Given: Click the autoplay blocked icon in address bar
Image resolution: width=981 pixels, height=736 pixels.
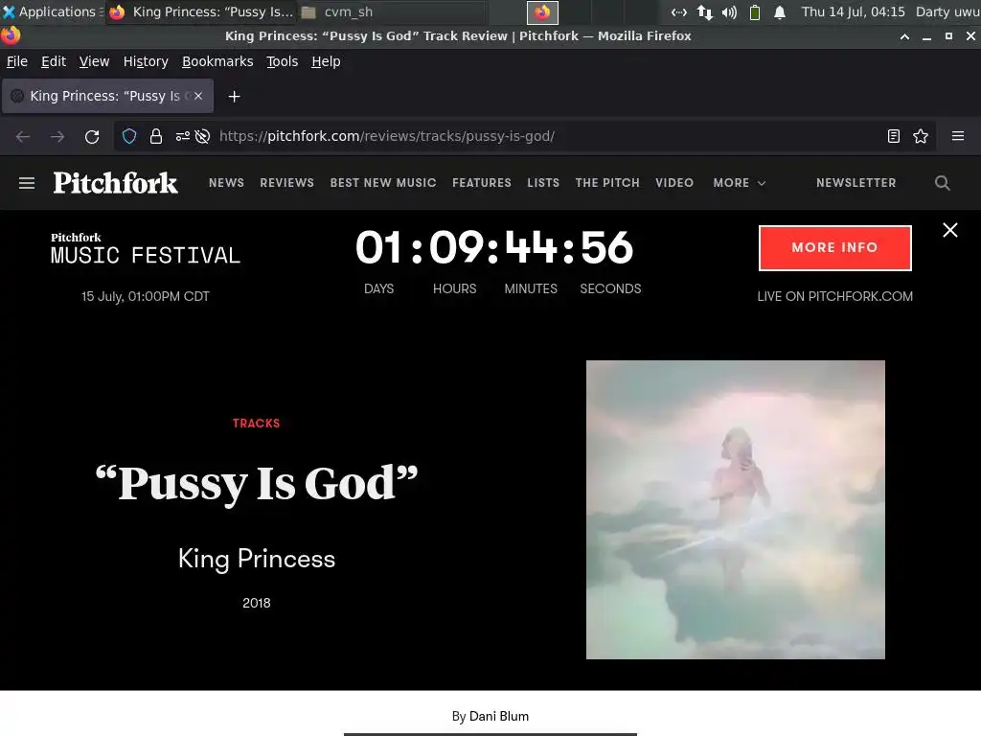Looking at the screenshot, I should (x=203, y=136).
